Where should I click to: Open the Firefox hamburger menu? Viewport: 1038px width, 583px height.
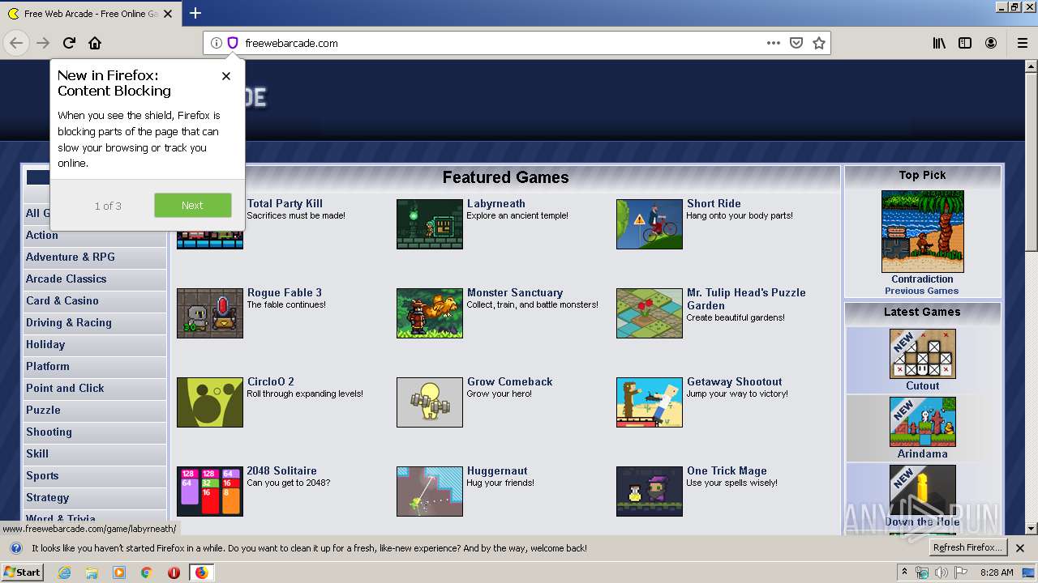click(1023, 43)
